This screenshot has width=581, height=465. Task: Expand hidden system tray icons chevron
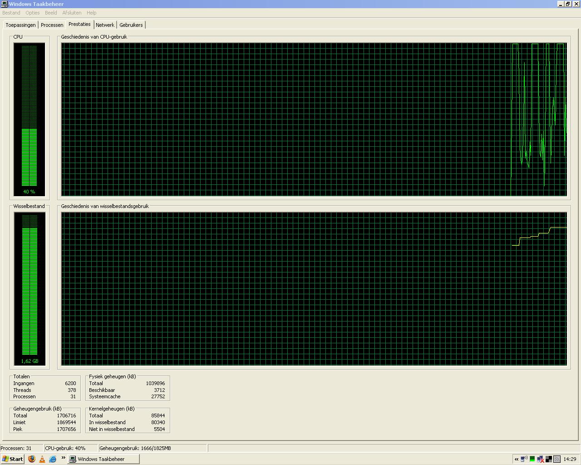(x=517, y=459)
